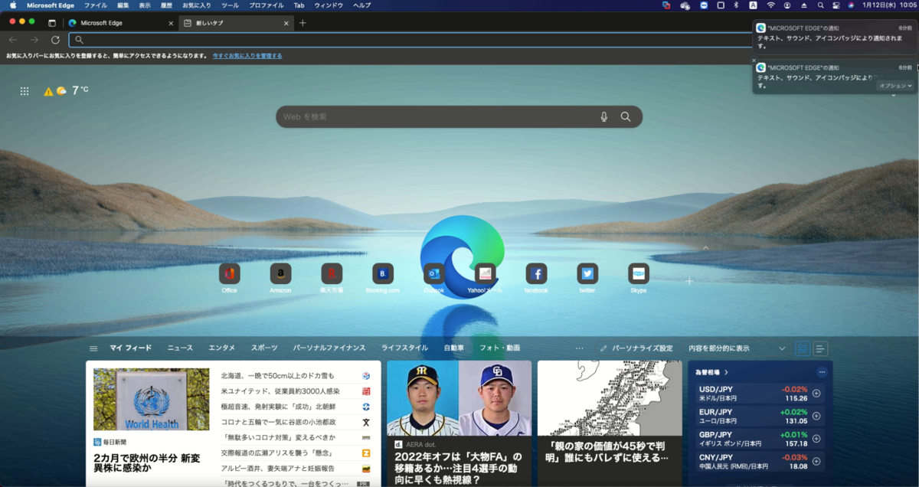The height and width of the screenshot is (487, 919).
Task: Select the エンタメ feed tab
Action: tap(222, 348)
